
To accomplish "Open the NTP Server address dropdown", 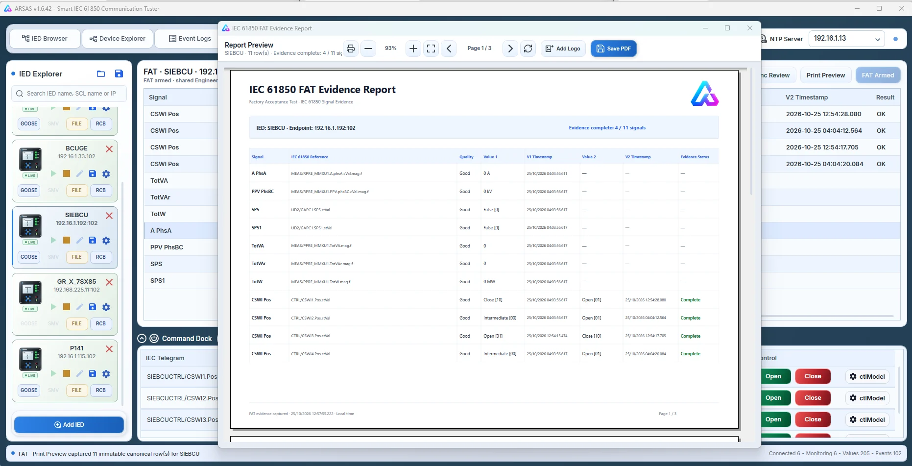I will pyautogui.click(x=847, y=39).
